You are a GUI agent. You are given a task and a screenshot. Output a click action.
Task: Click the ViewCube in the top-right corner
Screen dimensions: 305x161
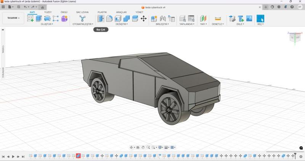point(295,37)
